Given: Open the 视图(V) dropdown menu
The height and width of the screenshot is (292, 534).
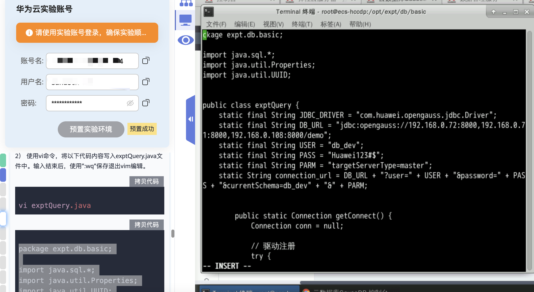Looking at the screenshot, I should coord(273,24).
